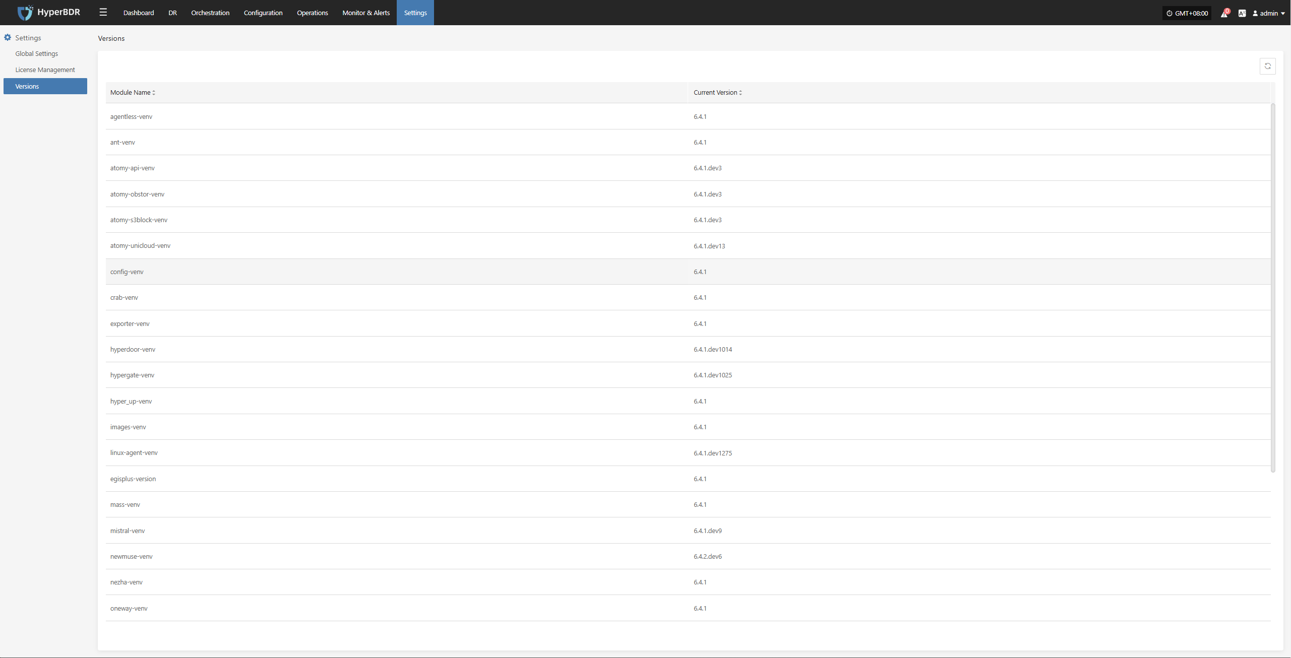Click the linux-agent-venv module name
The height and width of the screenshot is (658, 1291).
(x=134, y=452)
